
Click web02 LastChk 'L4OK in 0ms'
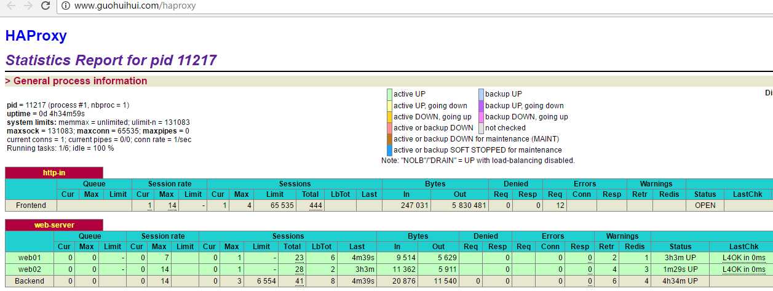point(743,269)
